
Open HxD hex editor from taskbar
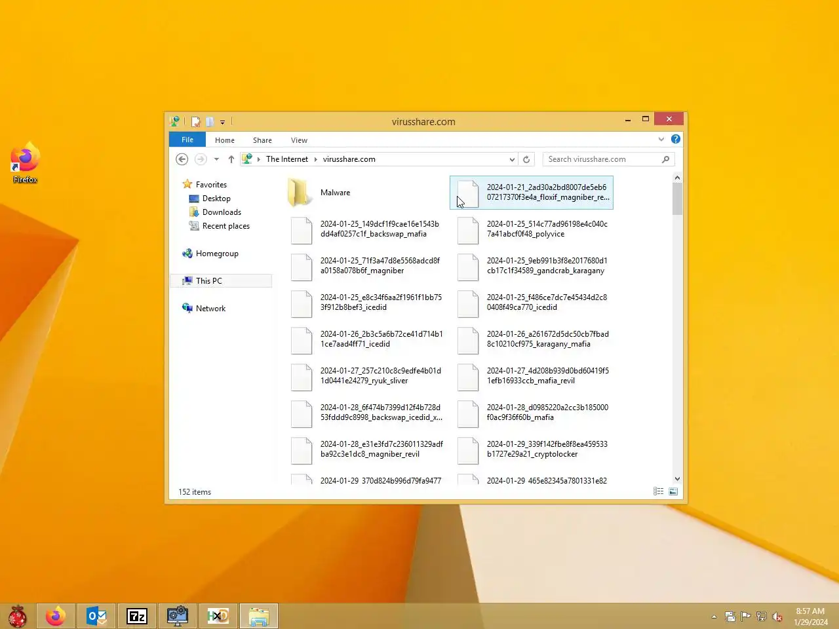[218, 617]
